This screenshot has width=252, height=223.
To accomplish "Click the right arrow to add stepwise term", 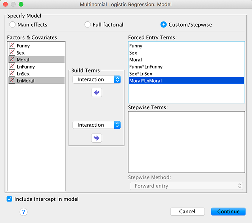I will pyautogui.click(x=96, y=138).
